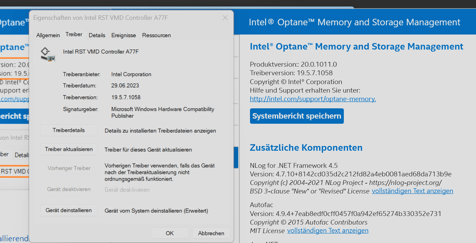The width and height of the screenshot is (476, 243).
Task: Click the Intel RST VMD Controller device icon
Action: point(48,55)
